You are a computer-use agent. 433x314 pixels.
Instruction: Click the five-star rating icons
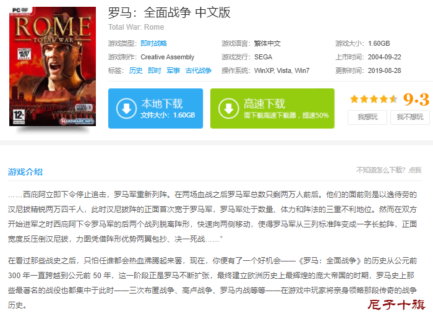point(374,99)
